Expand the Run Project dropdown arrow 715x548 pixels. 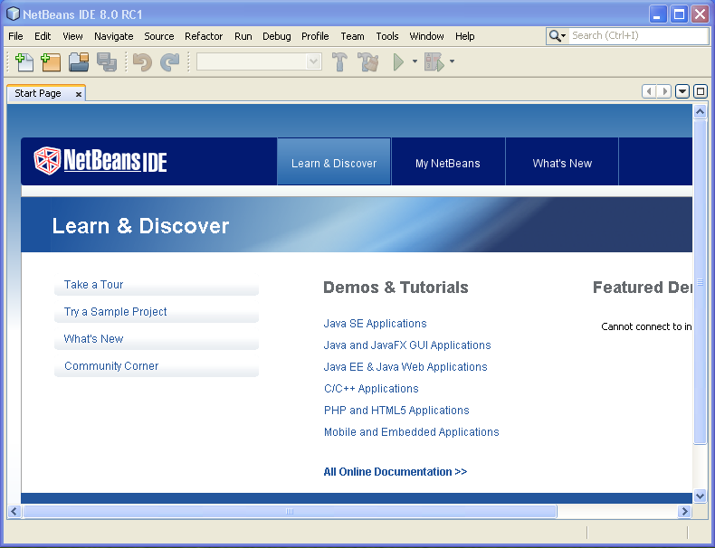pos(415,61)
